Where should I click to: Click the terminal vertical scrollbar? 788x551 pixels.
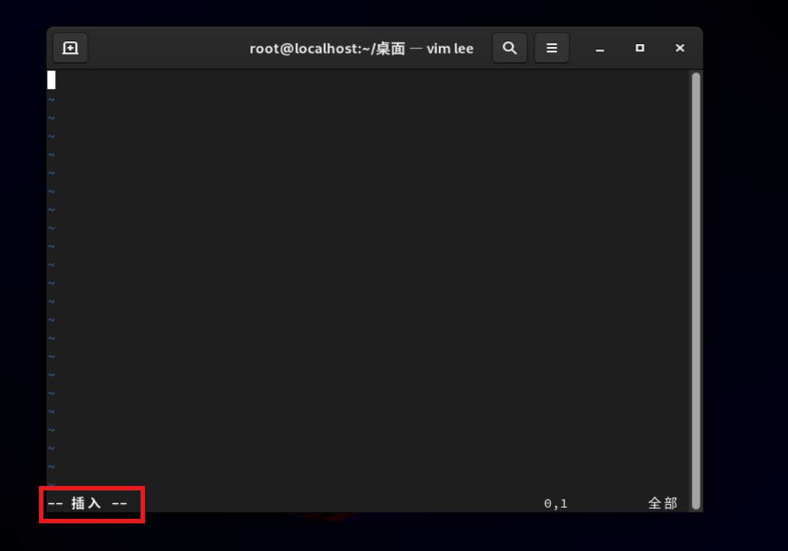696,291
